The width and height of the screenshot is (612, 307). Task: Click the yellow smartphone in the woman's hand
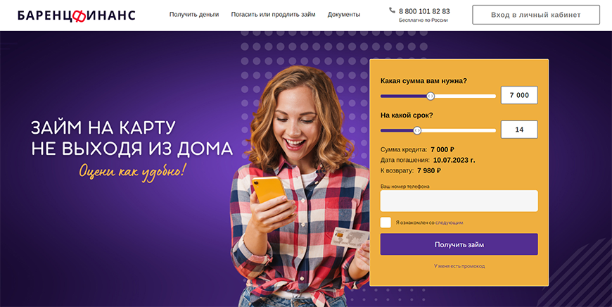[269, 189]
